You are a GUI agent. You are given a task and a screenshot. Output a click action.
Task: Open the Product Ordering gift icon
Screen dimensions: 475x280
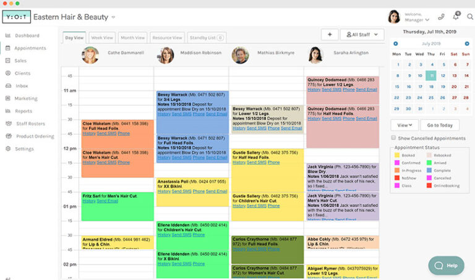9,136
